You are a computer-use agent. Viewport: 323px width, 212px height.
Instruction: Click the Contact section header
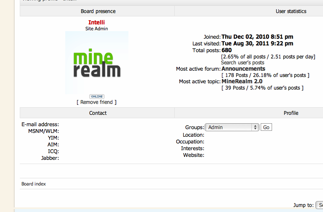98,113
